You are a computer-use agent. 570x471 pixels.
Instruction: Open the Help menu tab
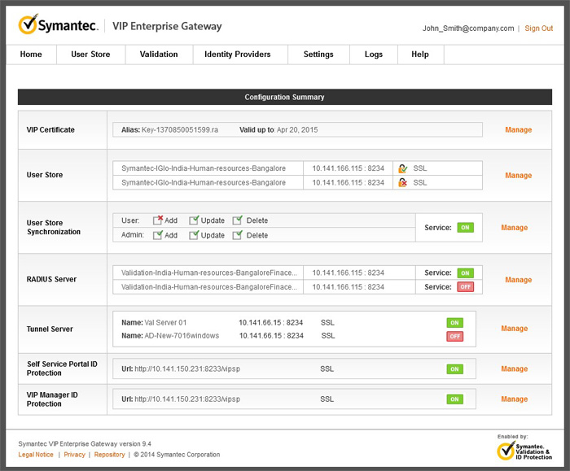420,55
